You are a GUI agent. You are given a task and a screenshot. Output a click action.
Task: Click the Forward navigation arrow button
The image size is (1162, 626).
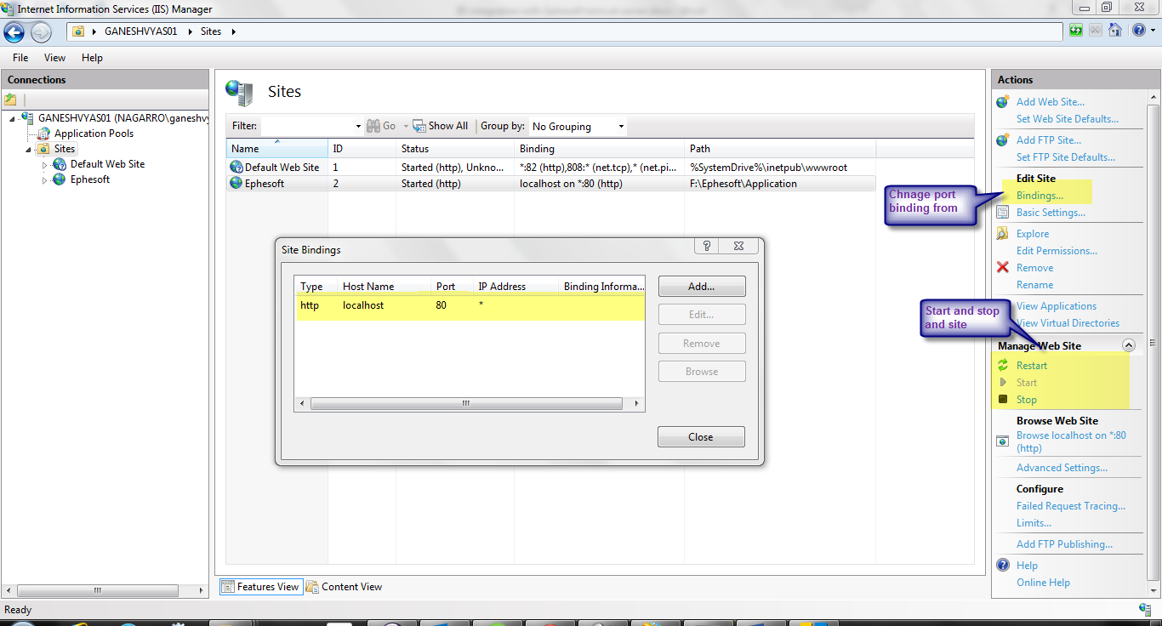tap(41, 32)
